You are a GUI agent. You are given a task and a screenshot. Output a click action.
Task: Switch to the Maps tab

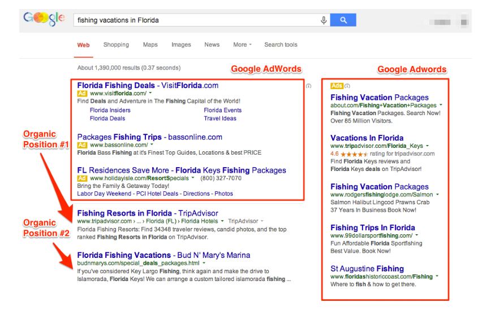150,45
